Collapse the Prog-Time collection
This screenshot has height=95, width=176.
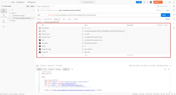click(x=9, y=13)
